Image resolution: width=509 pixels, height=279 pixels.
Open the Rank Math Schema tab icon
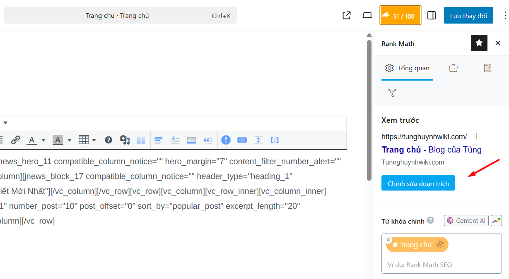[x=487, y=68]
